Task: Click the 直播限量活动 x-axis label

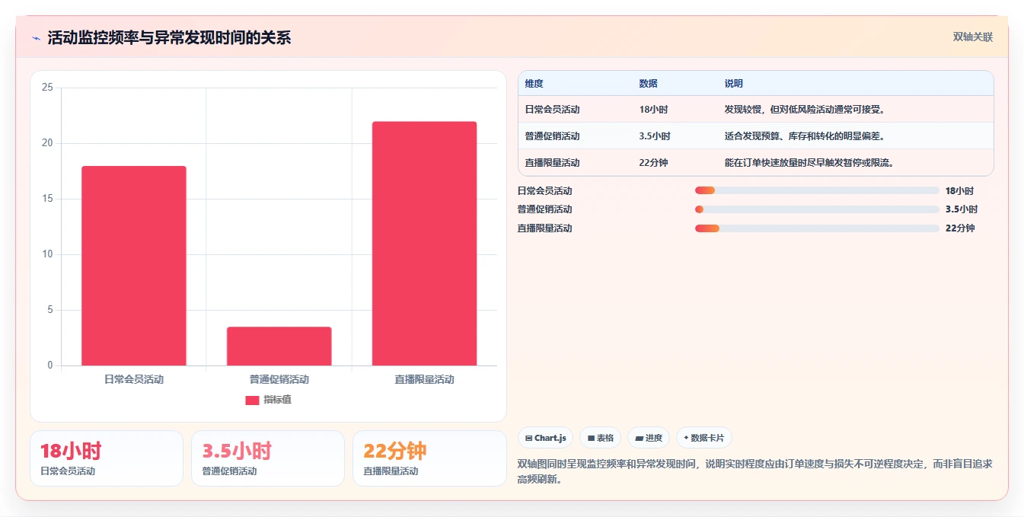Action: 424,379
